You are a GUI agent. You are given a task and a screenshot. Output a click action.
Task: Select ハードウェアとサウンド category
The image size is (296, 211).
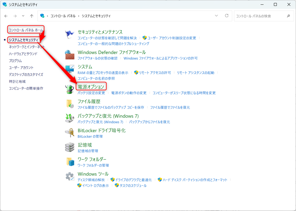[23, 54]
